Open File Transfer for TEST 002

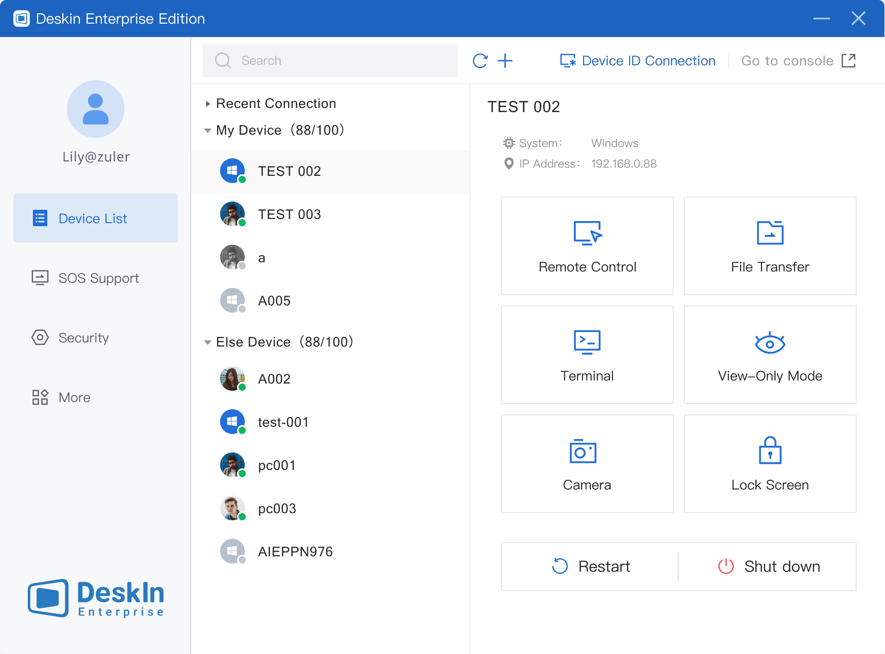pos(770,246)
